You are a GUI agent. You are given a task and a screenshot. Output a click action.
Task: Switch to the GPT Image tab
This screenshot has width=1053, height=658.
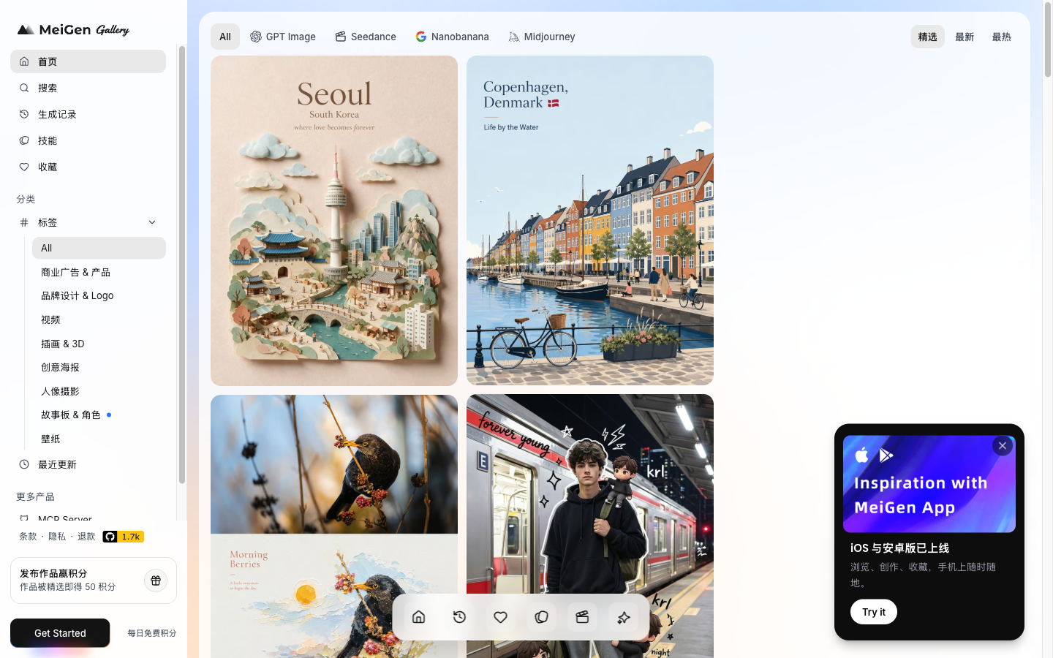(x=283, y=37)
